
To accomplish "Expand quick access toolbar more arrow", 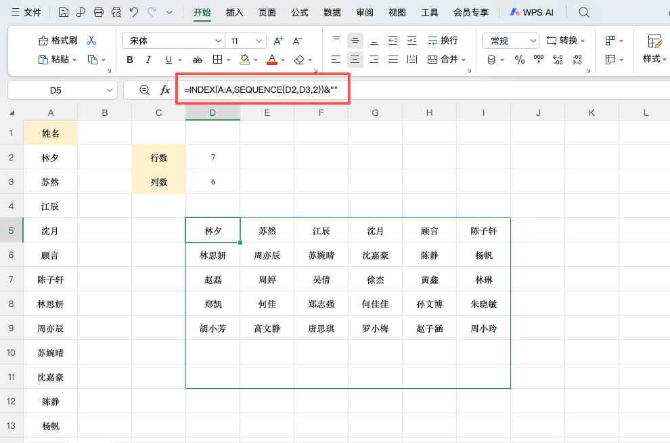I will (x=169, y=12).
